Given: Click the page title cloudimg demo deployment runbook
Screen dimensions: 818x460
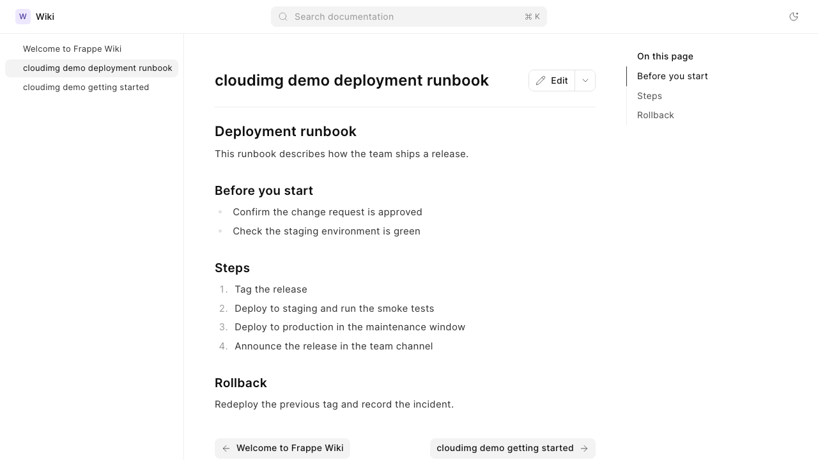Looking at the screenshot, I should (x=351, y=80).
